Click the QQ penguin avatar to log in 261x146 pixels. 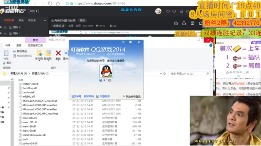pos(106,71)
